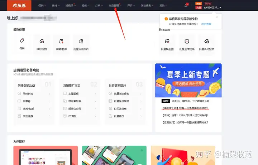Expand the 满减/包邮 row arrow in the list
Image resolution: width=258 pixels, height=165 pixels.
tap(50, 109)
